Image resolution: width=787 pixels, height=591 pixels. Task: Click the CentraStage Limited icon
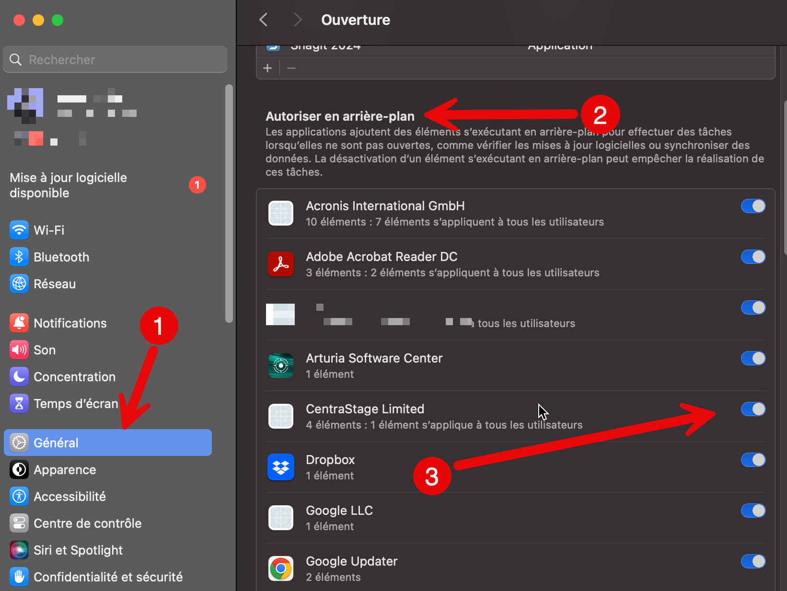(x=281, y=417)
